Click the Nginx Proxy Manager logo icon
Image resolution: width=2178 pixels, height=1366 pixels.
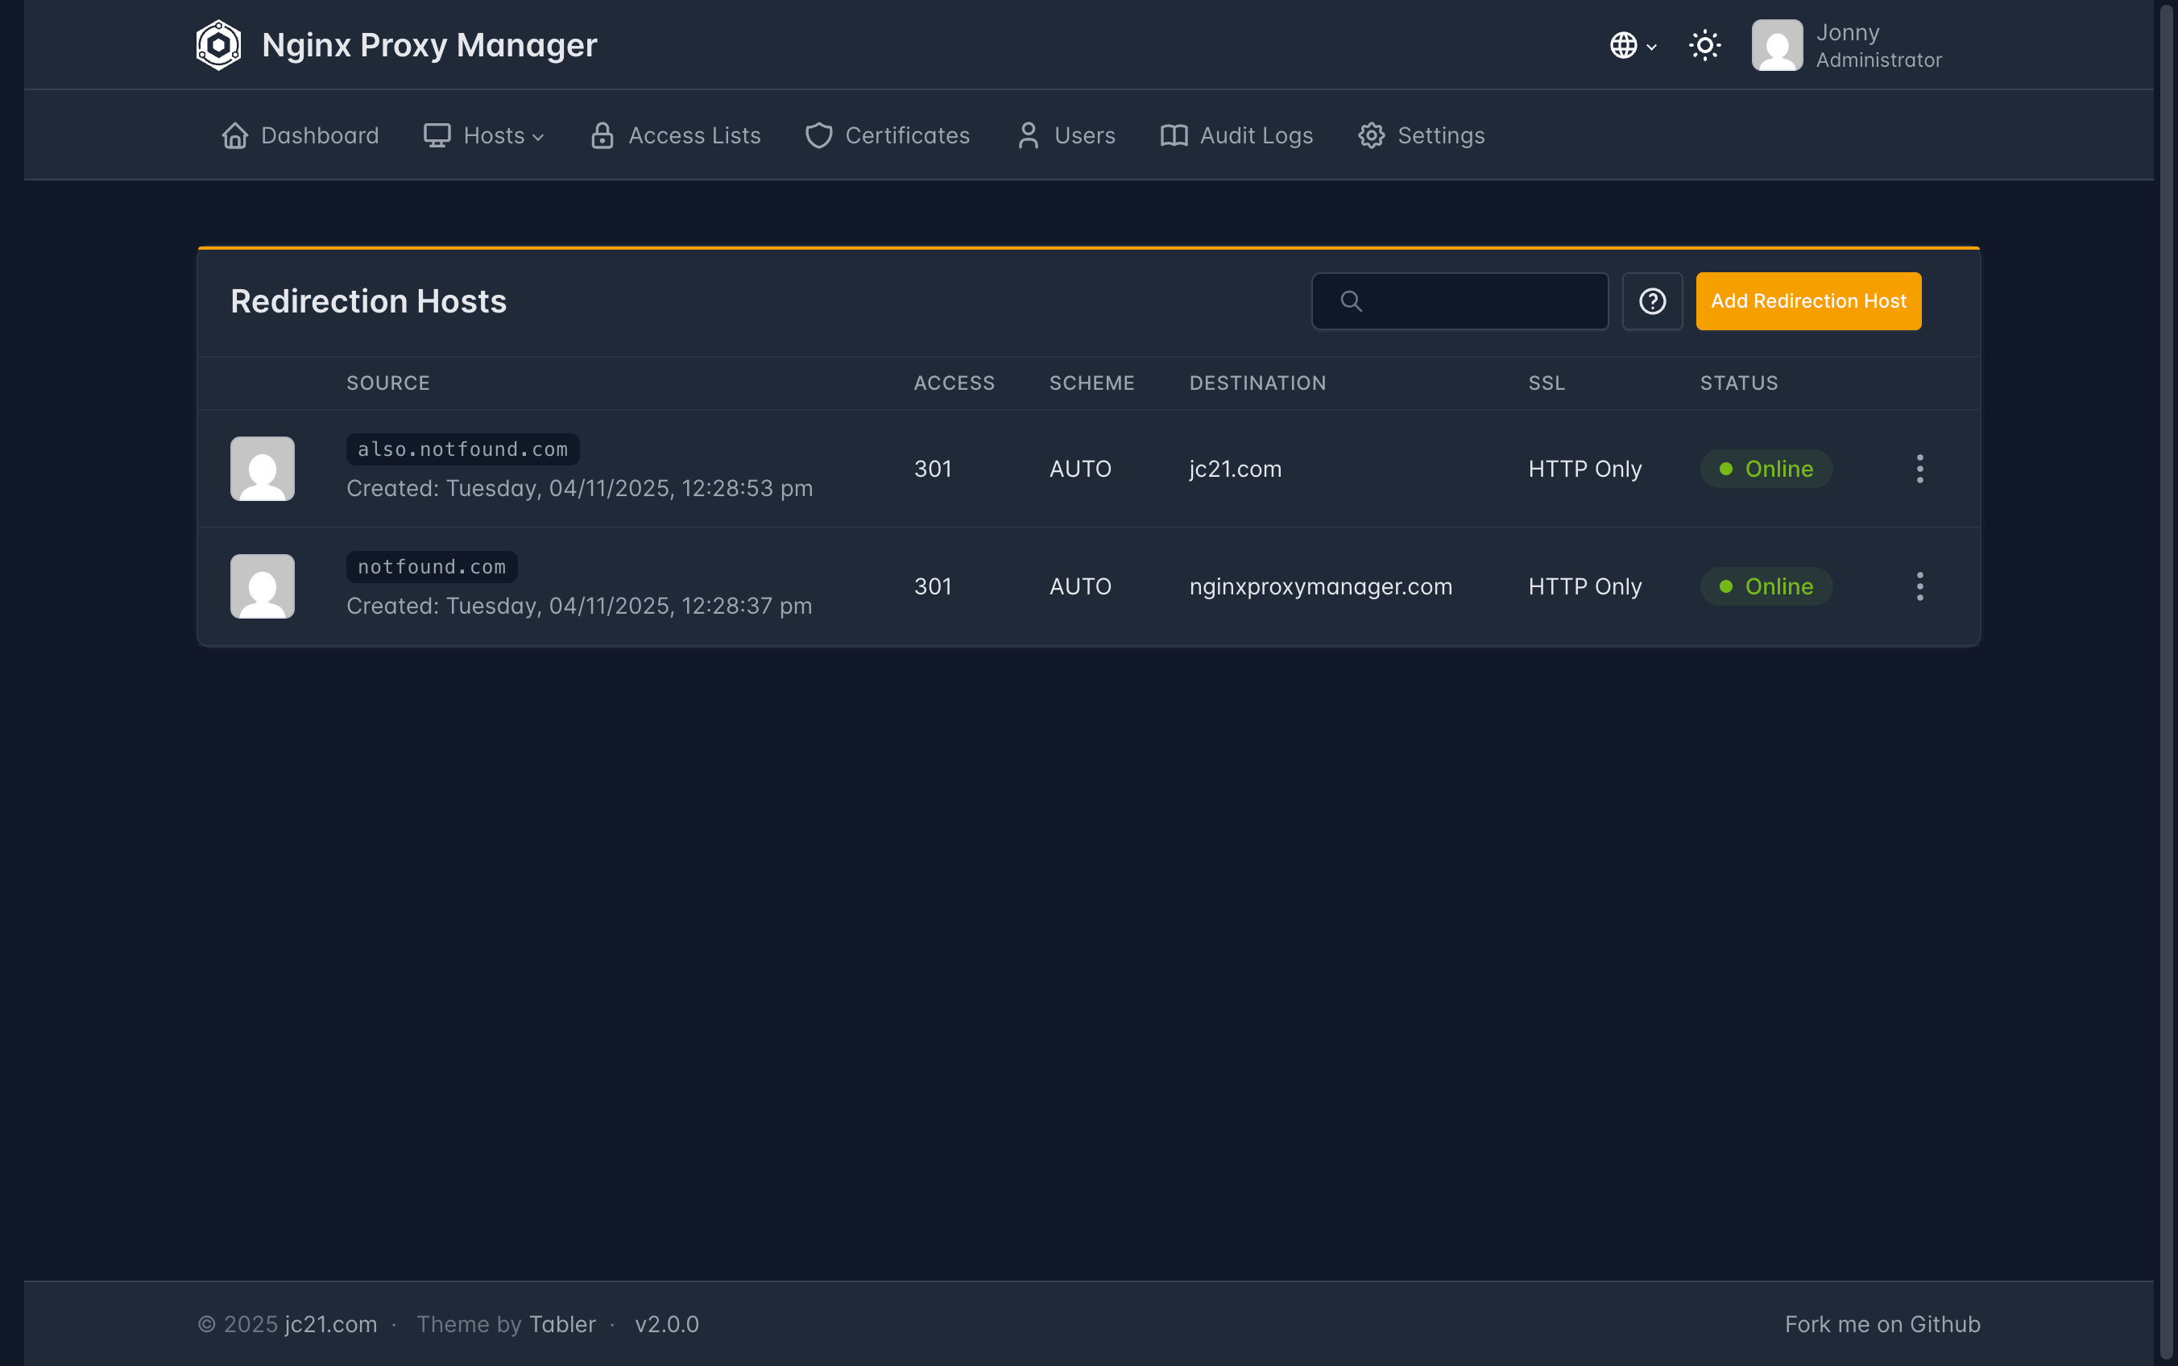coord(218,44)
